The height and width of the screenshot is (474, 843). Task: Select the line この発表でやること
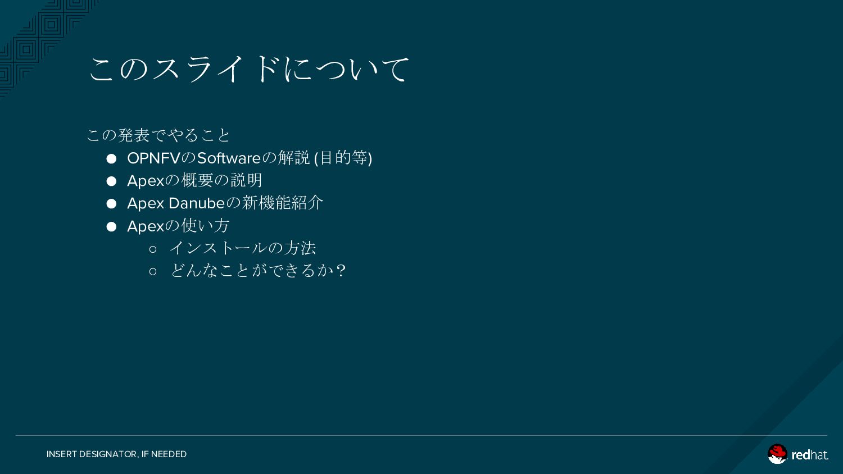[158, 135]
